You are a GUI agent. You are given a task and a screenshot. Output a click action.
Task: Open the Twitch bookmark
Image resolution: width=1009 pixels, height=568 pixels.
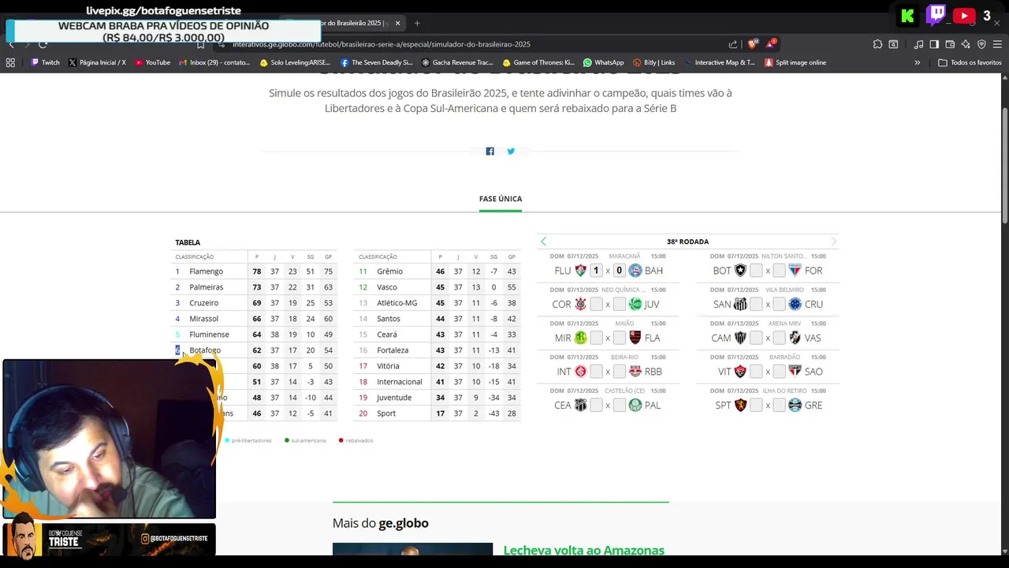(45, 62)
